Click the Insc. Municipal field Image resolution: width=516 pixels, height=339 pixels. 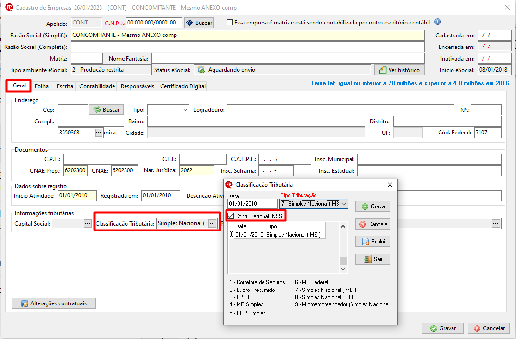[x=429, y=159]
